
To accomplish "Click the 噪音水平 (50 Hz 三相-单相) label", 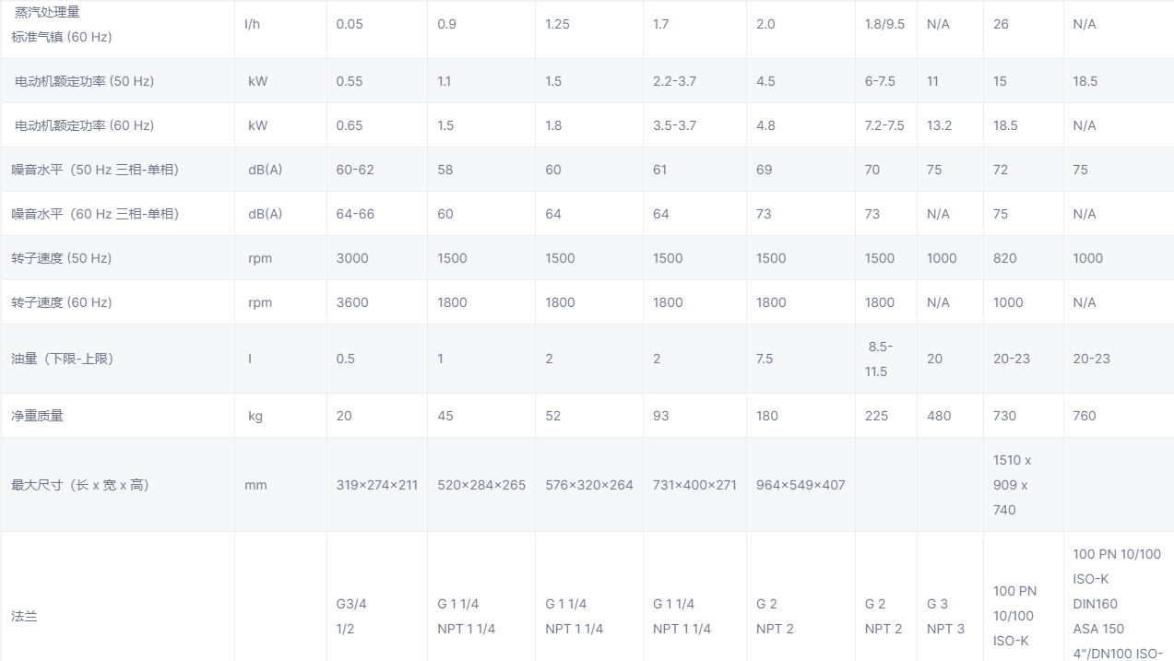I will [94, 170].
